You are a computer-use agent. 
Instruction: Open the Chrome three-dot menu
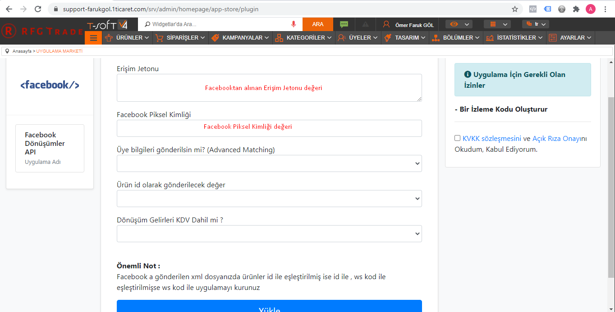(x=605, y=9)
